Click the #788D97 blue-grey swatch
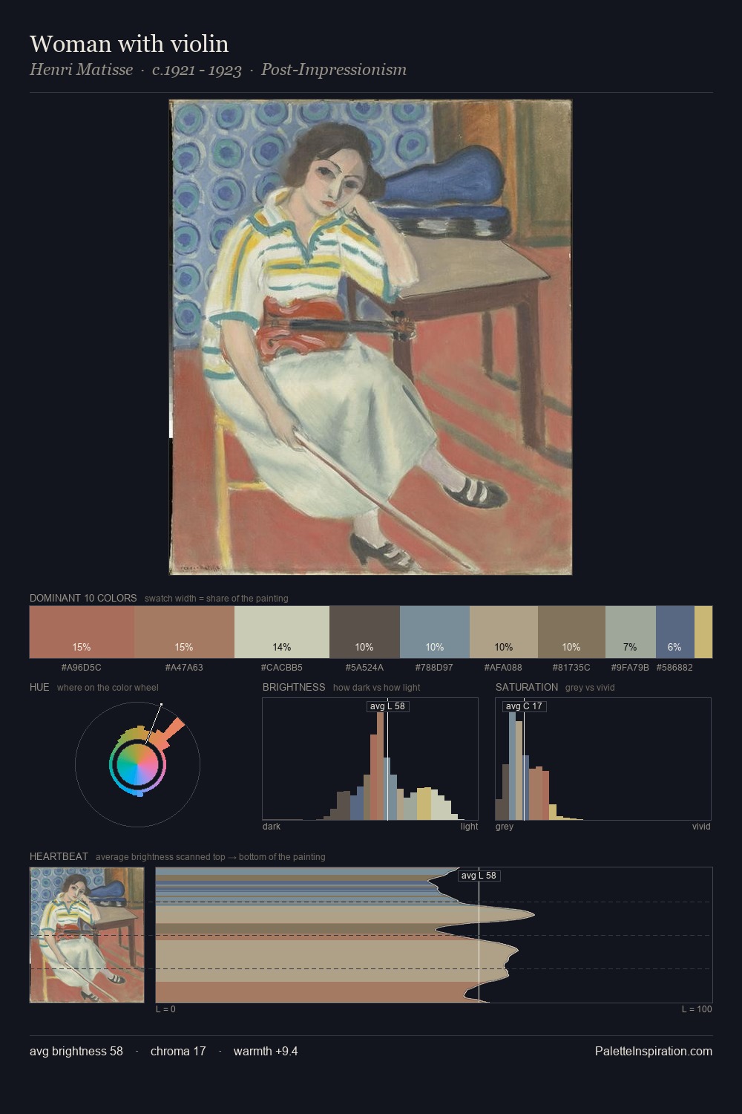742x1114 pixels. point(435,632)
